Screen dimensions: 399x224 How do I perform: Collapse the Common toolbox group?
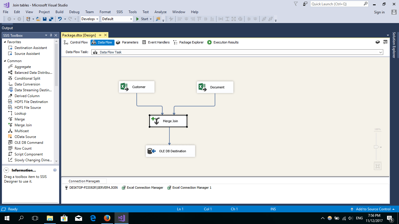point(5,61)
